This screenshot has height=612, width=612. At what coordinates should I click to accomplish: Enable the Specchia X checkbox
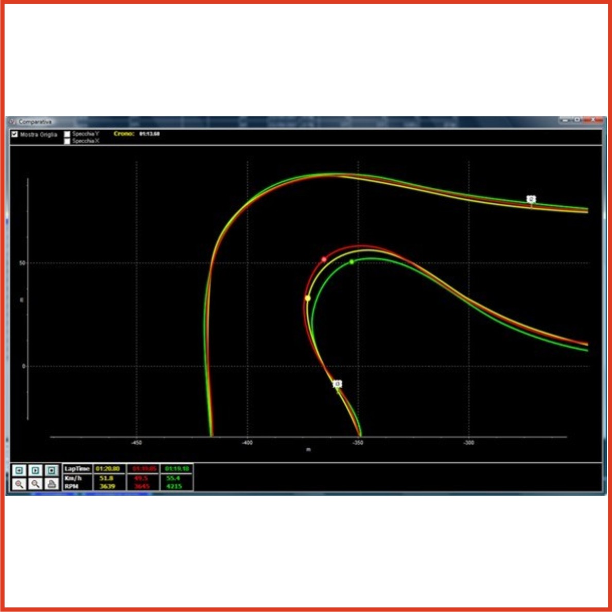(x=67, y=141)
